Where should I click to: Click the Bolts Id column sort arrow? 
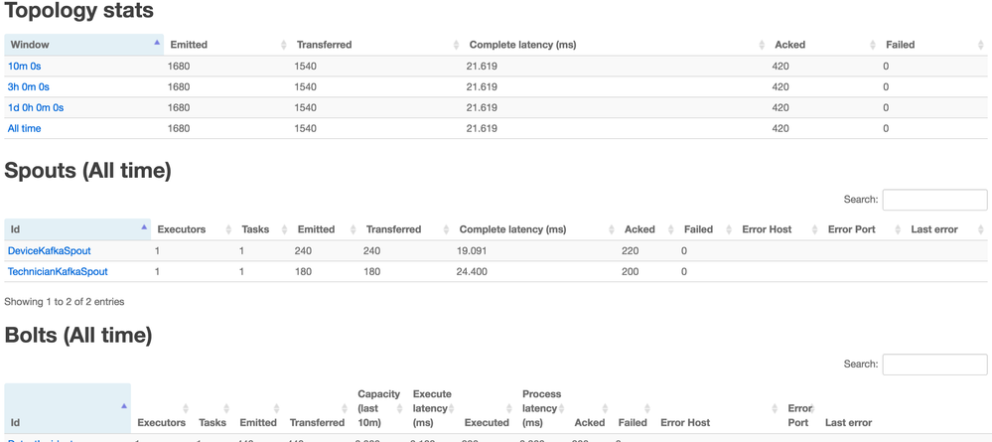coord(124,406)
